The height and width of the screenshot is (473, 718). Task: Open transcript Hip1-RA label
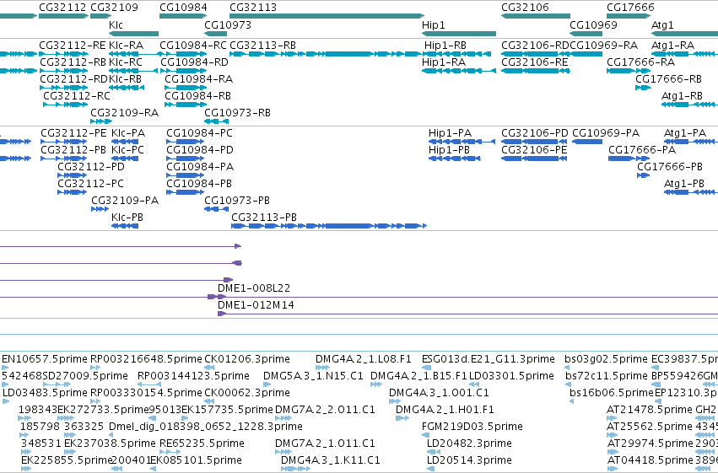pyautogui.click(x=444, y=62)
